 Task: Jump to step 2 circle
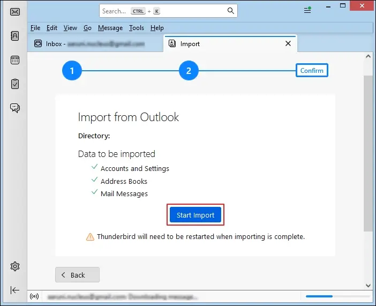coord(189,71)
